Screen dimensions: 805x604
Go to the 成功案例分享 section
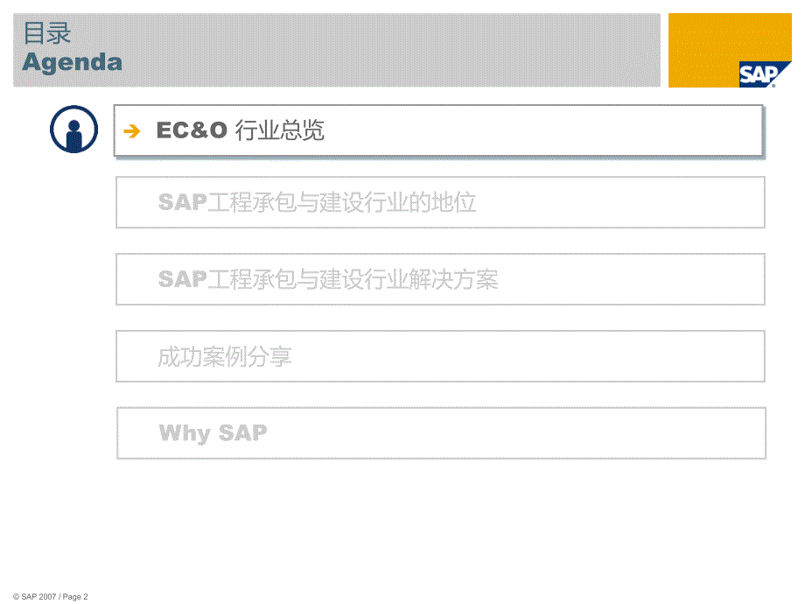440,356
